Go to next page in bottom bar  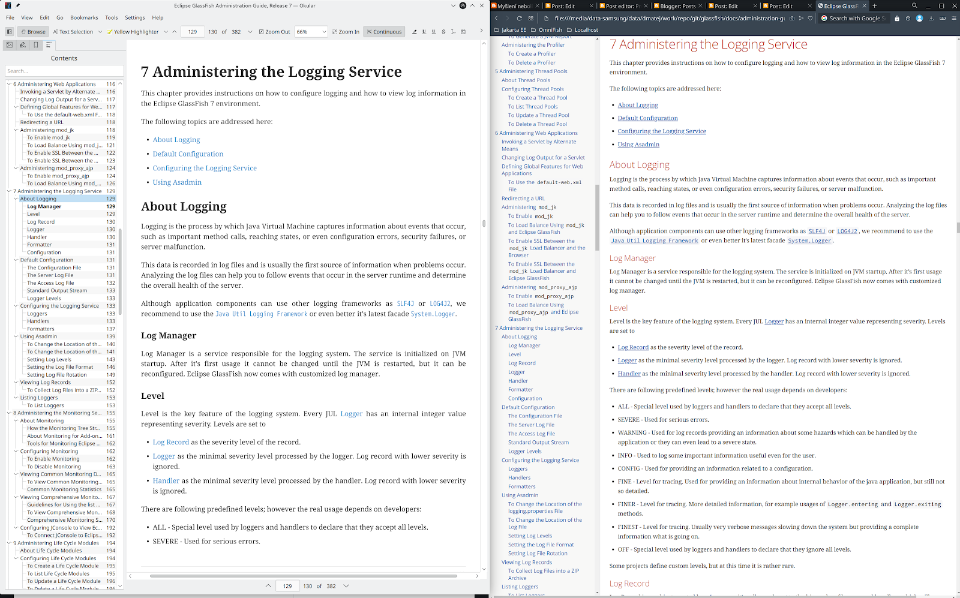(346, 586)
